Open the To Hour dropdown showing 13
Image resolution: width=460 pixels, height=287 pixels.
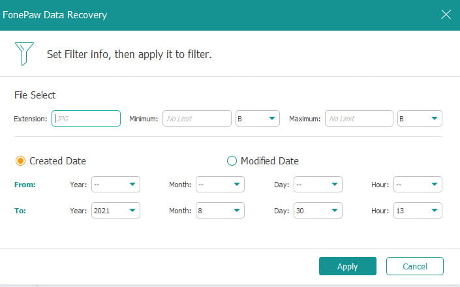pyautogui.click(x=418, y=210)
